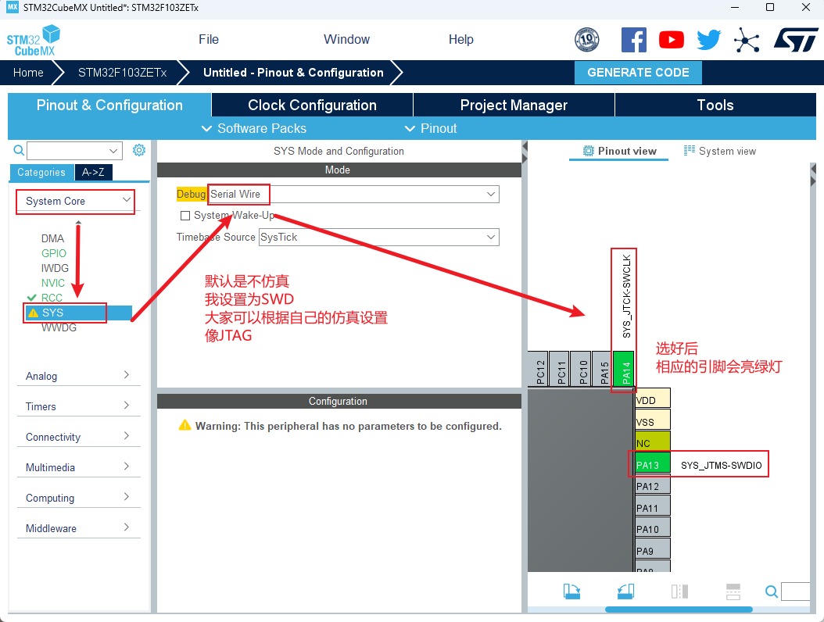Click the pin search magnifier icon

(772, 592)
